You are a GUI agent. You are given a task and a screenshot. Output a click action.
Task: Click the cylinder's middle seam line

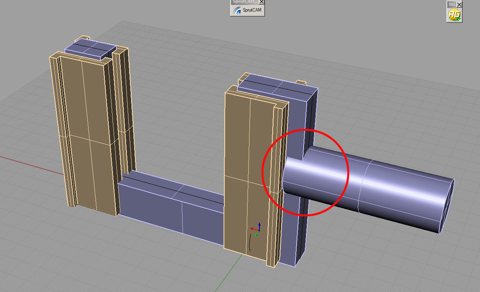362,185
